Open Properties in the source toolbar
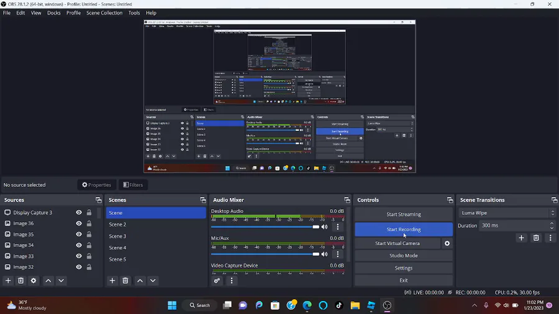 click(x=97, y=185)
